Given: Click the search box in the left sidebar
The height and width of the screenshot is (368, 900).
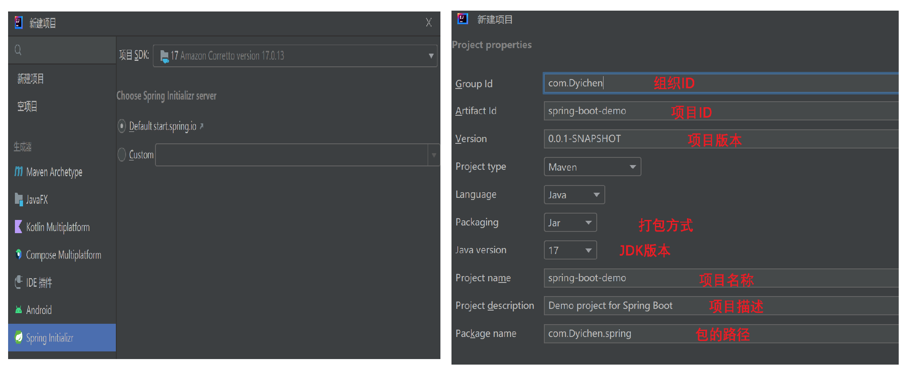Looking at the screenshot, I should coord(62,50).
